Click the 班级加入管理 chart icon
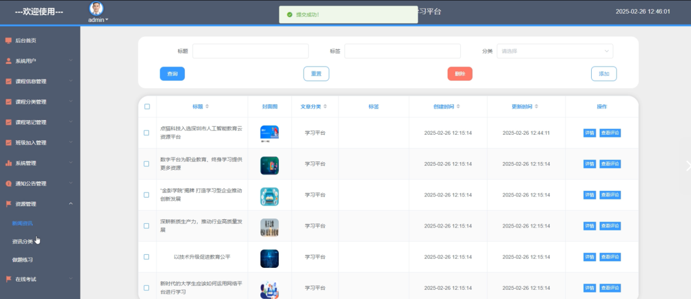The height and width of the screenshot is (299, 691). (8, 143)
